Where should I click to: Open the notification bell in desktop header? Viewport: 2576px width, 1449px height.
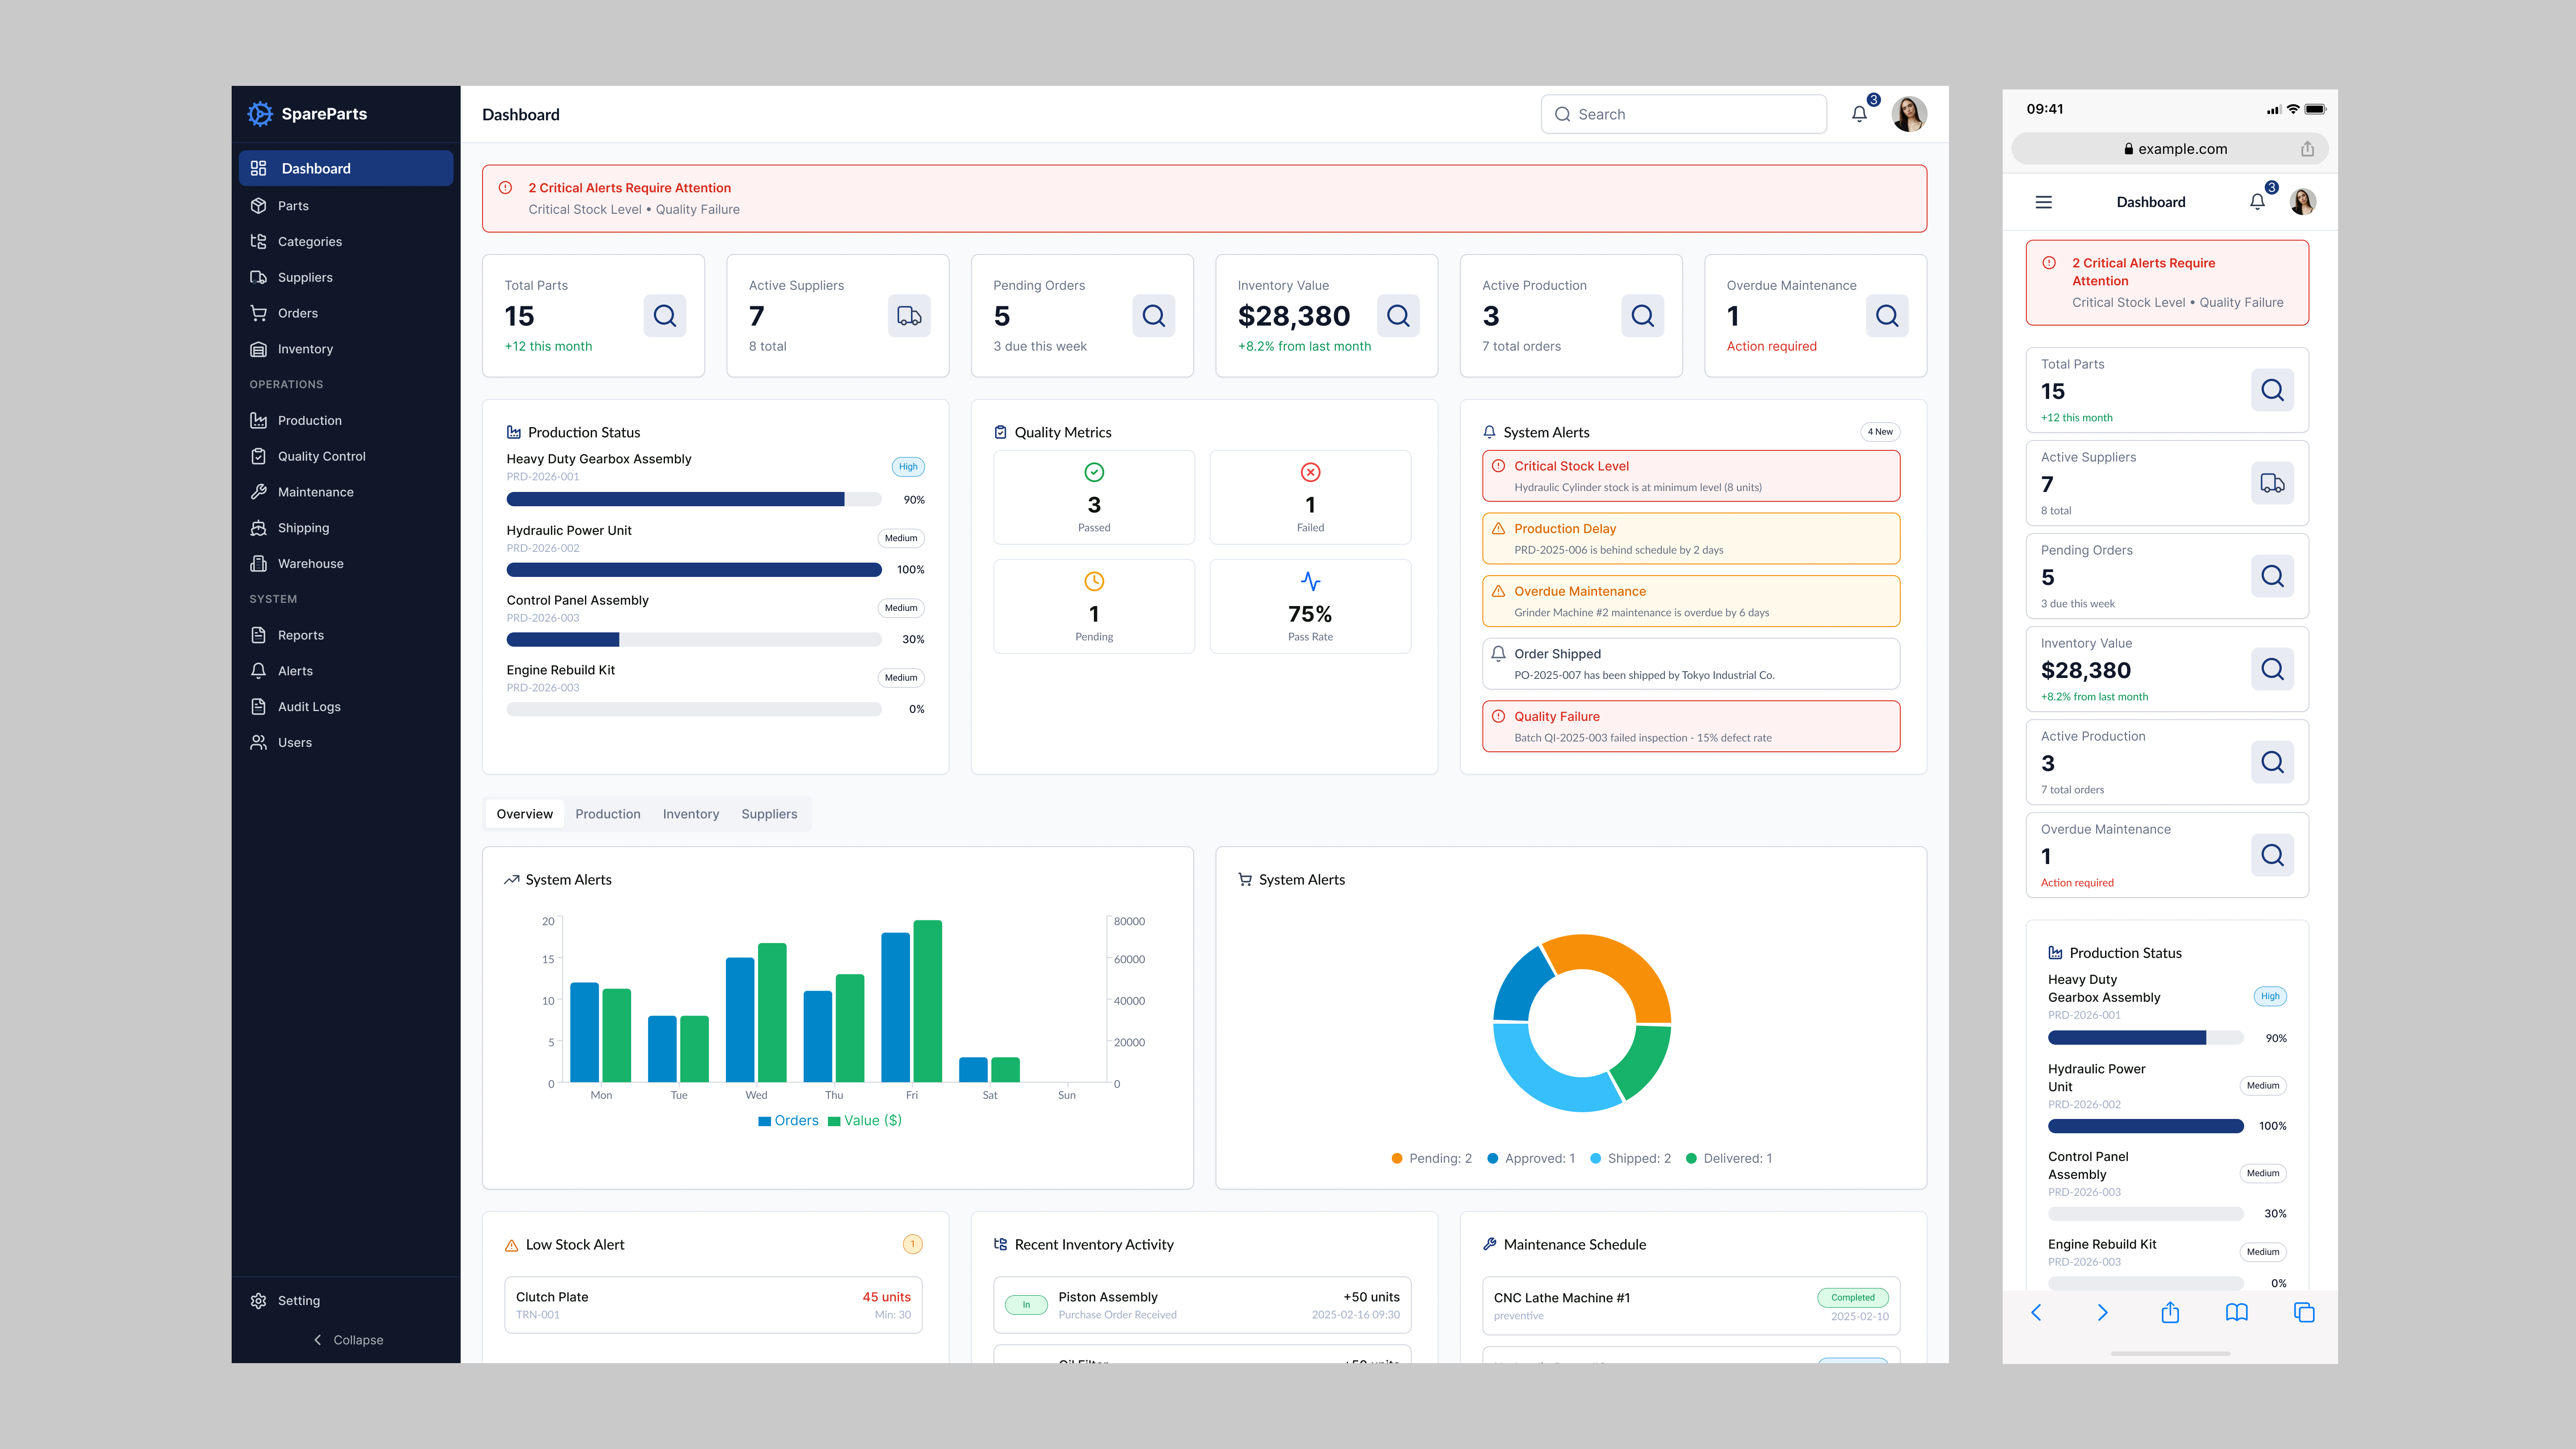tap(1859, 114)
